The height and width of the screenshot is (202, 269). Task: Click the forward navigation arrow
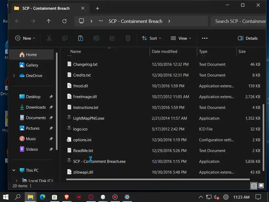[33, 21]
